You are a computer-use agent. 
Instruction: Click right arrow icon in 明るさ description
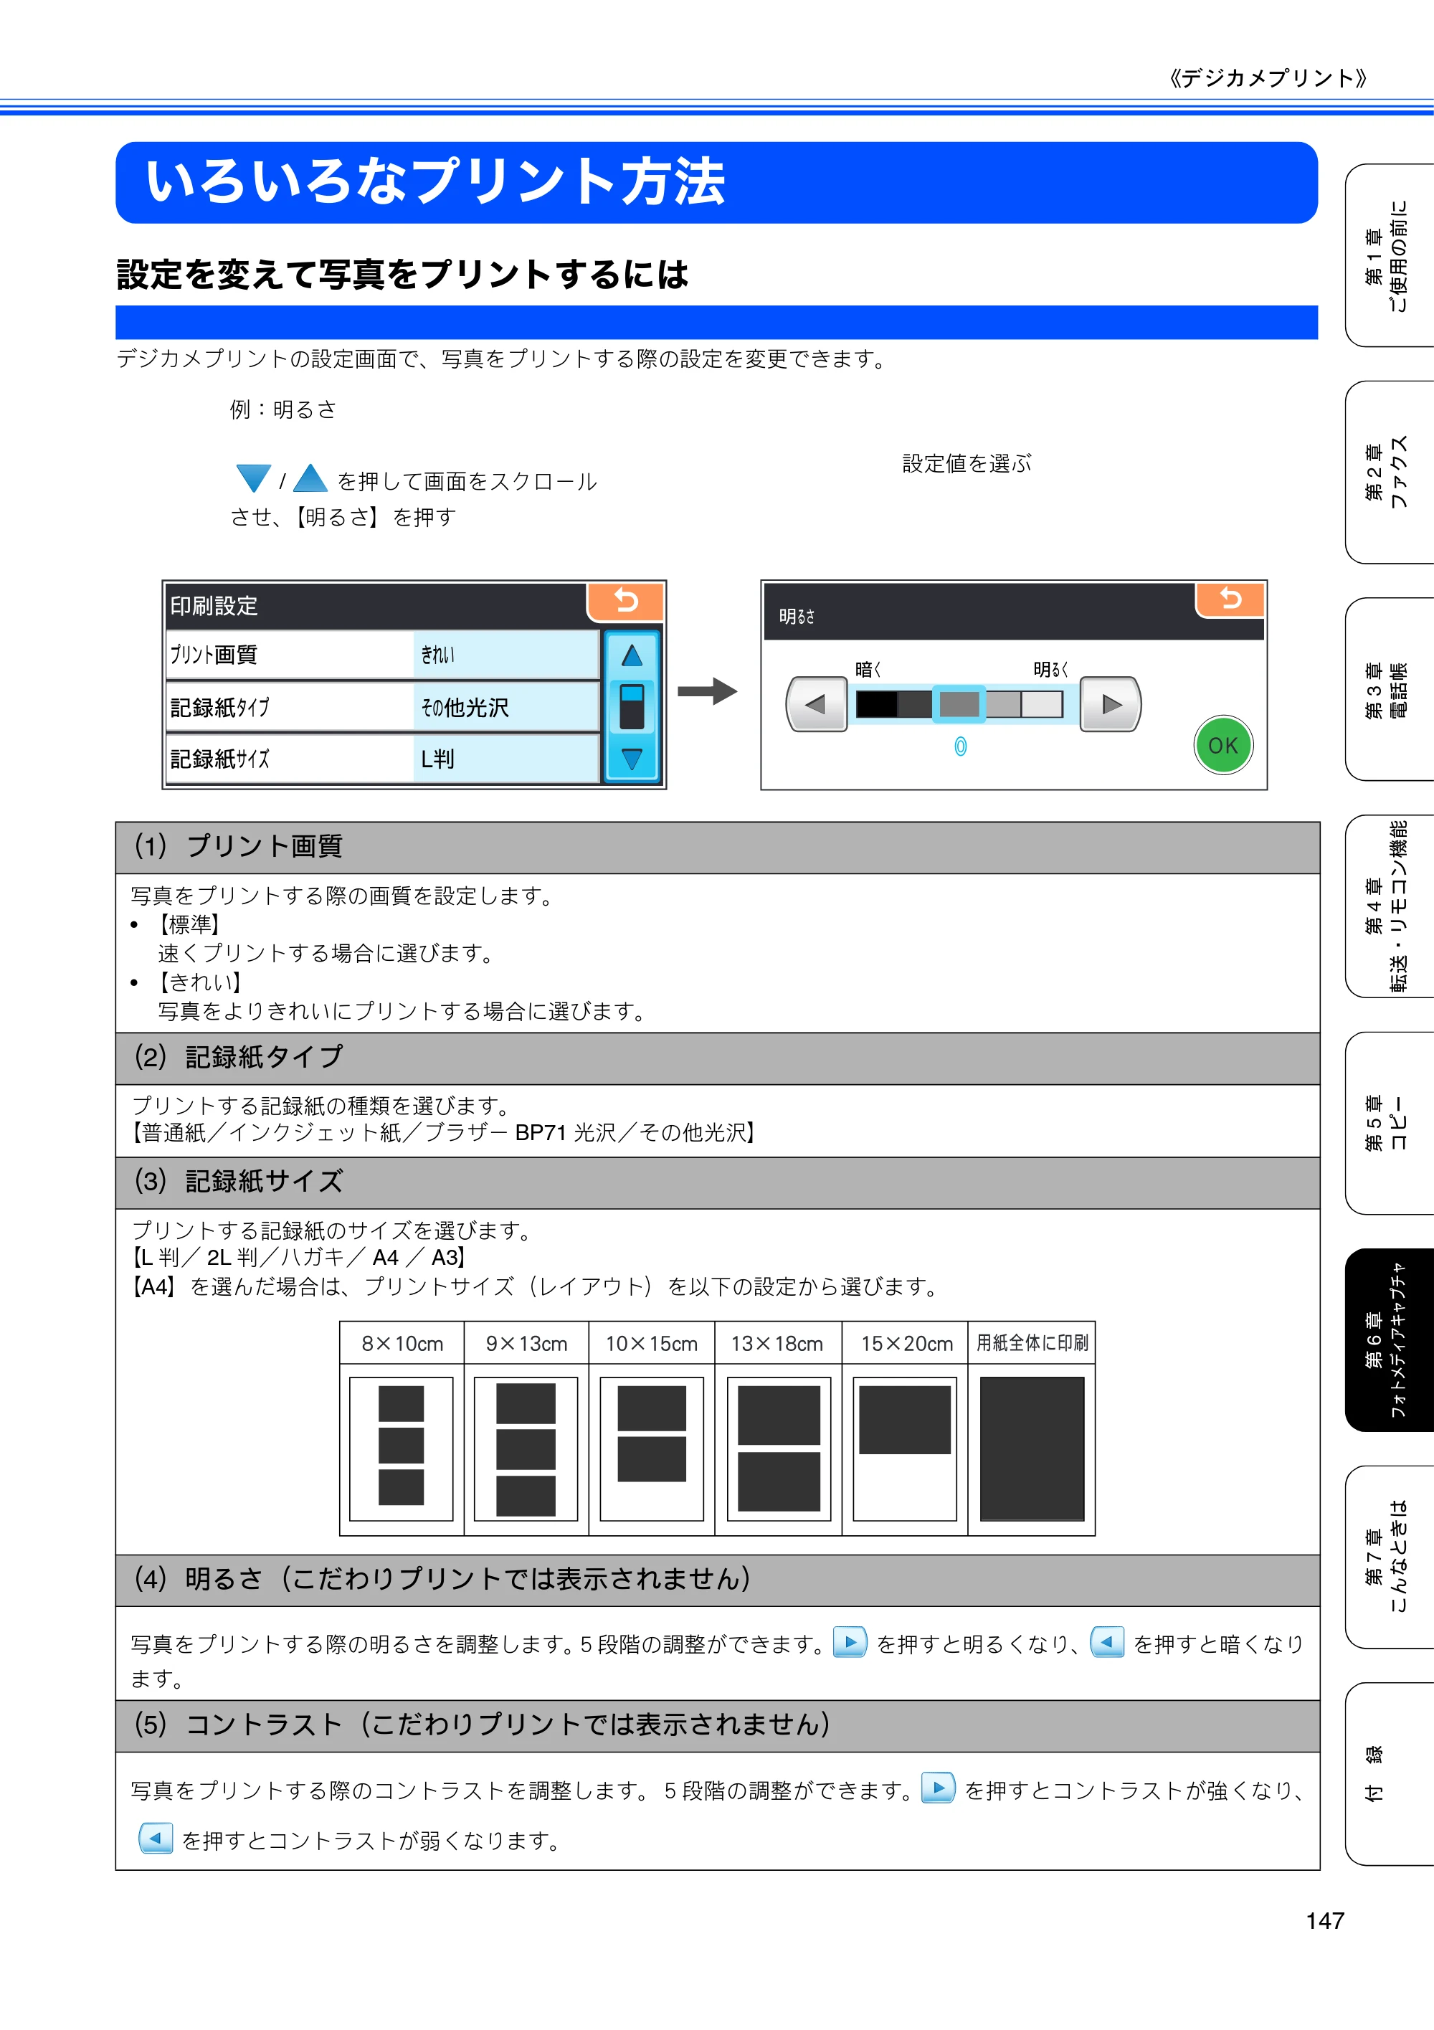tap(850, 1642)
